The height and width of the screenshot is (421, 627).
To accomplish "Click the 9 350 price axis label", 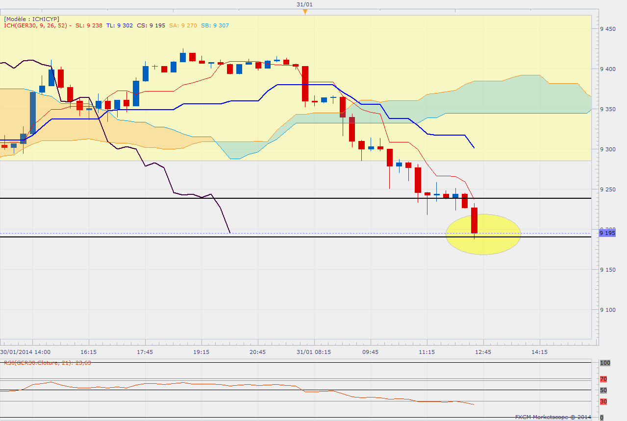I will click(608, 109).
